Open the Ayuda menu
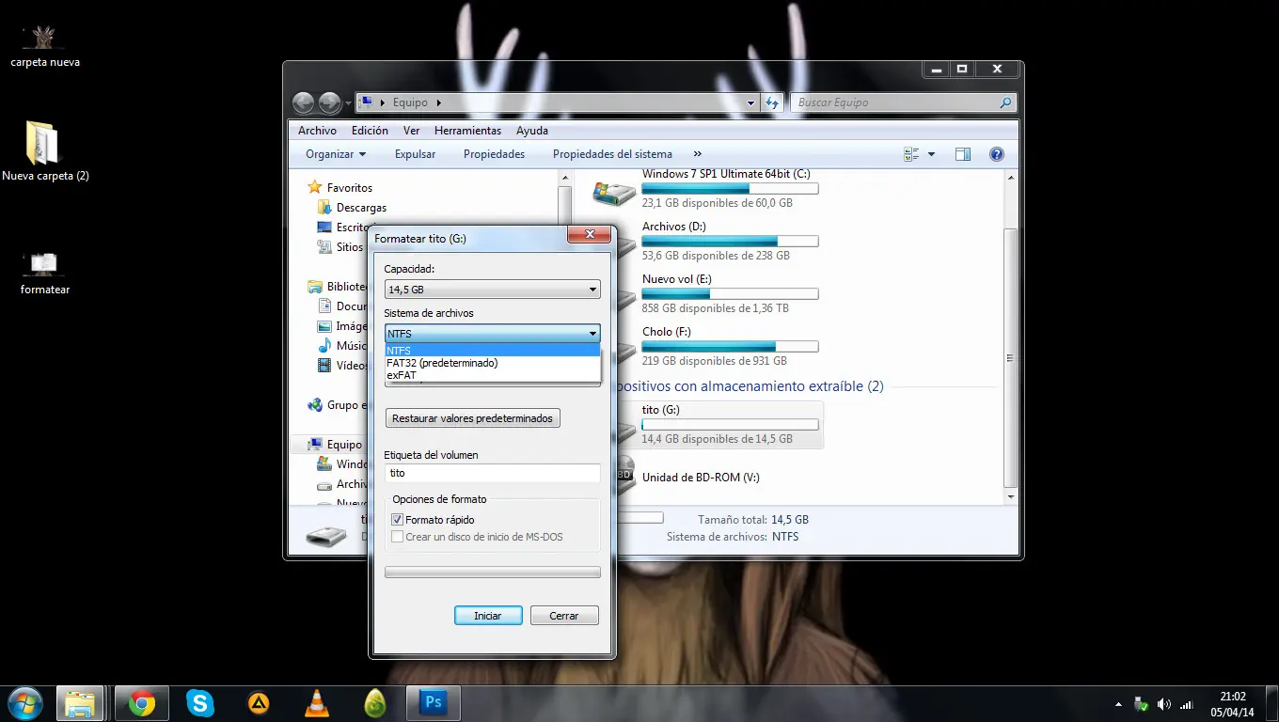The image size is (1279, 722). [531, 131]
